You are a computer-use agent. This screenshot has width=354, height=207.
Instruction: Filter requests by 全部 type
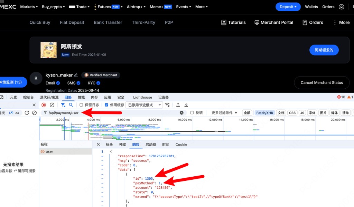click(x=247, y=113)
